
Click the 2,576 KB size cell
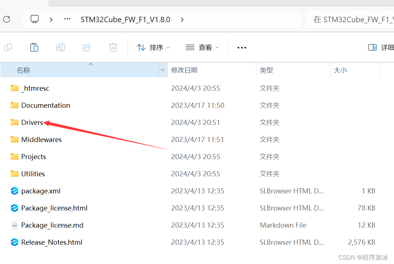(x=362, y=242)
